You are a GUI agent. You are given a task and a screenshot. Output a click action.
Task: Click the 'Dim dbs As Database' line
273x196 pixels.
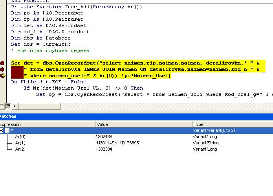click(x=41, y=38)
